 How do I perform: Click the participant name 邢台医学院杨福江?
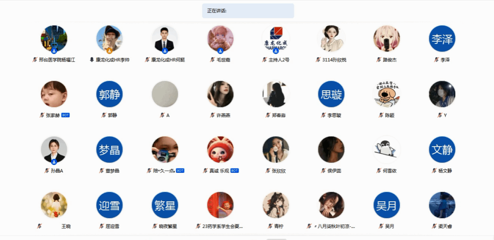pyautogui.click(x=57, y=60)
